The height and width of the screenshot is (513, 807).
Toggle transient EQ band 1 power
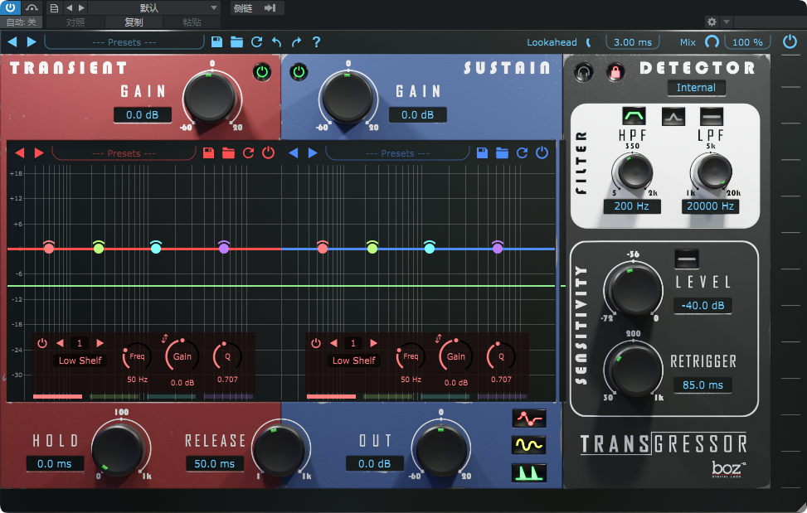pyautogui.click(x=42, y=343)
